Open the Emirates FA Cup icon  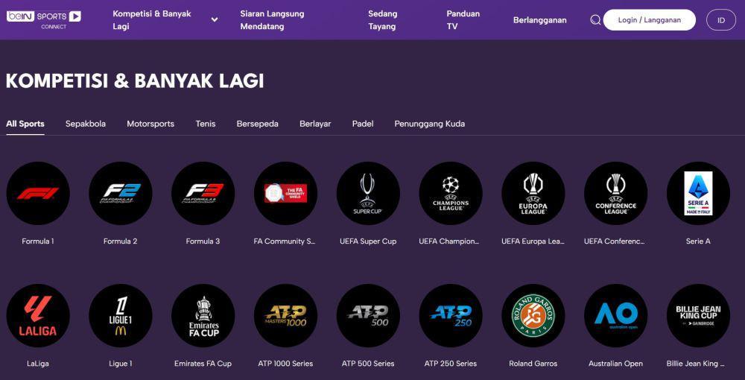click(203, 316)
